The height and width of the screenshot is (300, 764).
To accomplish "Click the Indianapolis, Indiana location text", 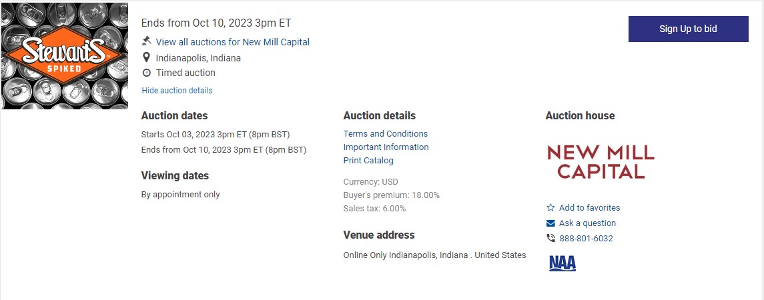I will click(x=198, y=58).
